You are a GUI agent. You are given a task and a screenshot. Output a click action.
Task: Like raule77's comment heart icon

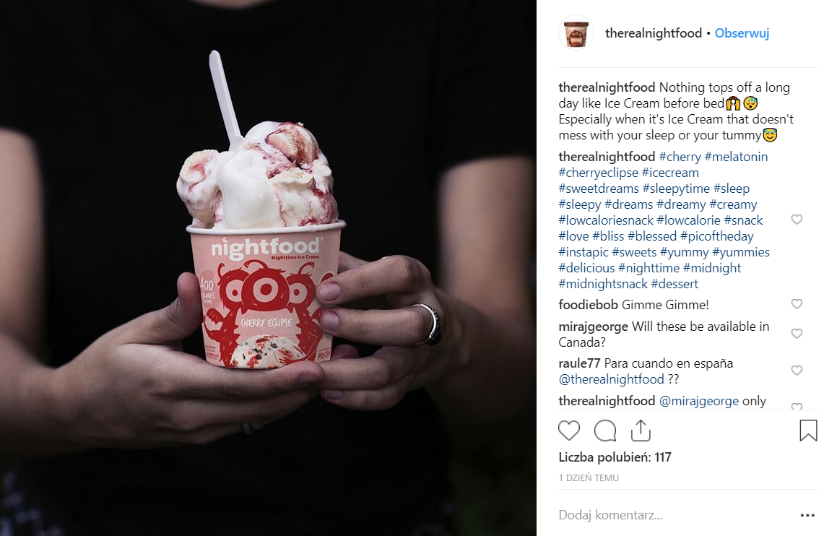coord(797,370)
